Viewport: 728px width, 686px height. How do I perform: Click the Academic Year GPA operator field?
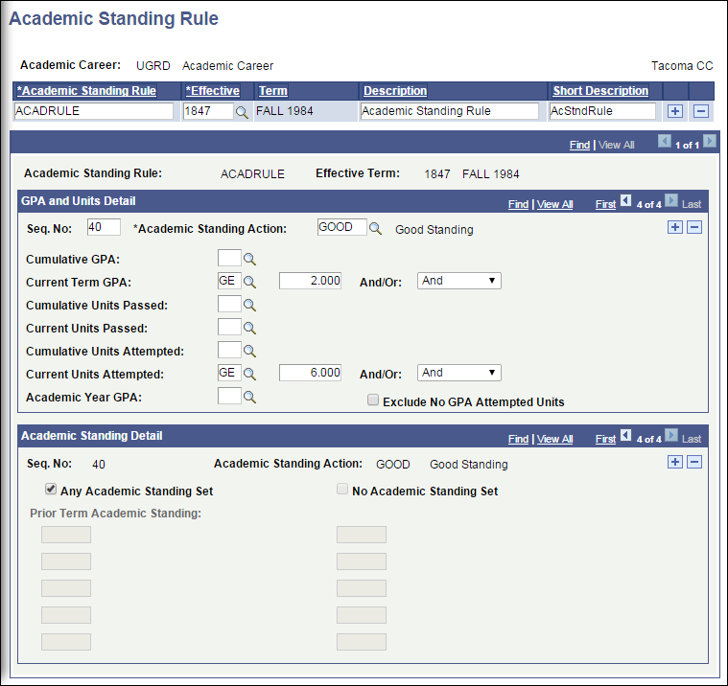(x=229, y=396)
